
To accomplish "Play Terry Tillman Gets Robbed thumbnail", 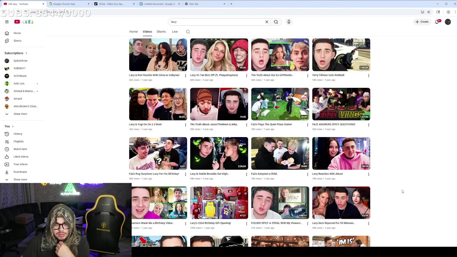I will coord(341,55).
